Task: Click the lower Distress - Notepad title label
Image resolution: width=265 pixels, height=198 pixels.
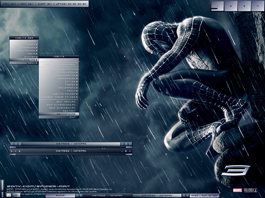Action: (71, 151)
